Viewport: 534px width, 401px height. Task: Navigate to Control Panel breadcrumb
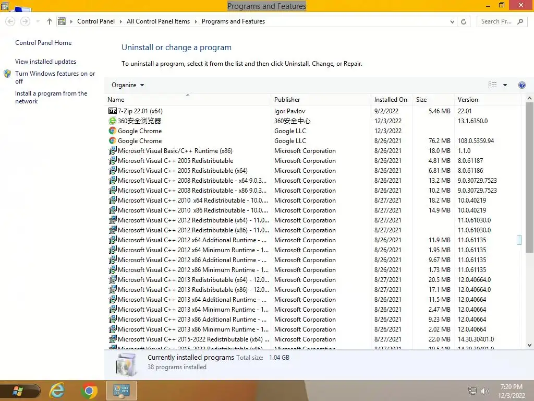click(96, 21)
